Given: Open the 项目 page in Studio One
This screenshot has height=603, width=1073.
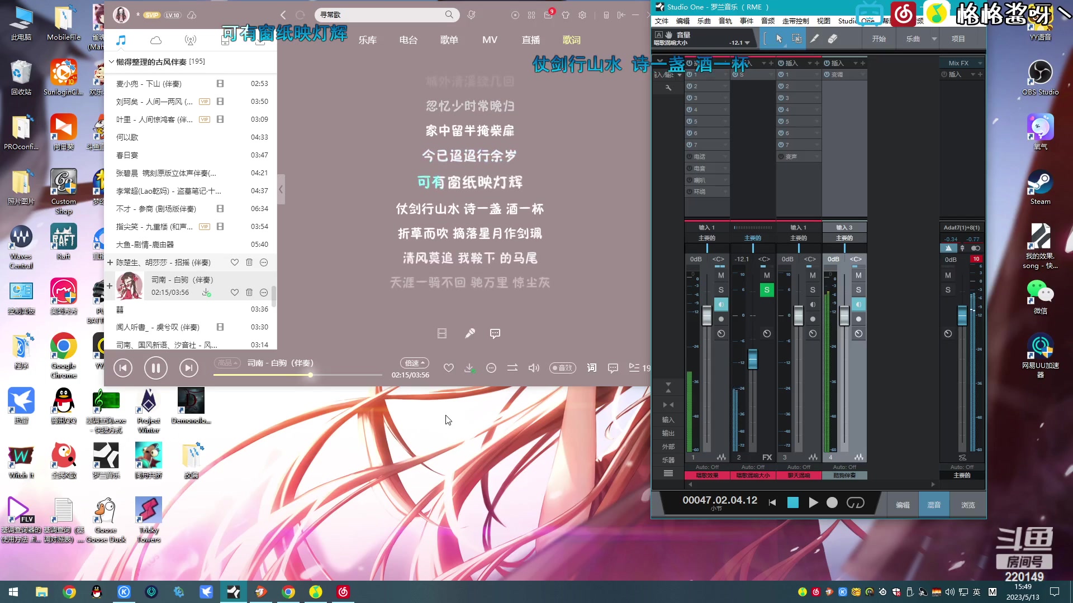Looking at the screenshot, I should (x=958, y=39).
